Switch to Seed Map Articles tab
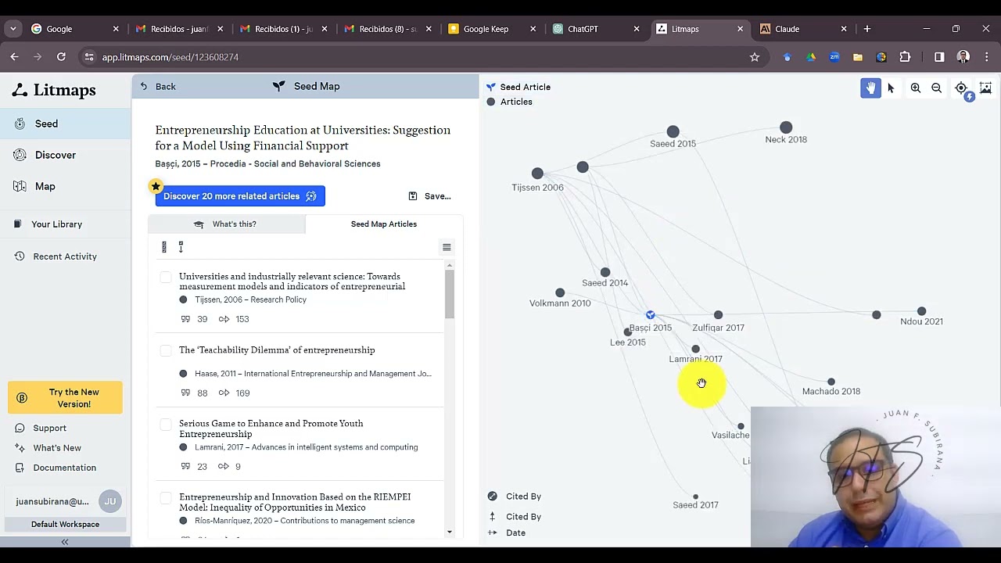This screenshot has width=1001, height=563. pos(384,224)
